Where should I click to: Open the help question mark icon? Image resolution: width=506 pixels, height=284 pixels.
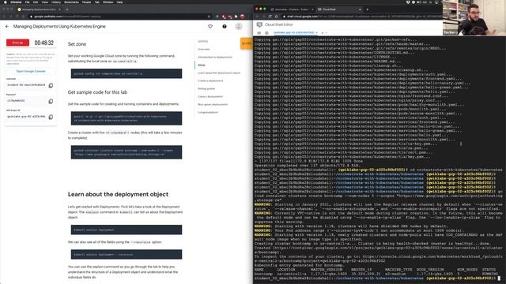click(x=225, y=26)
